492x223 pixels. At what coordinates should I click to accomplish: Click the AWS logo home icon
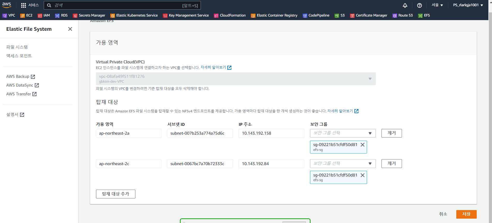(x=6, y=5)
